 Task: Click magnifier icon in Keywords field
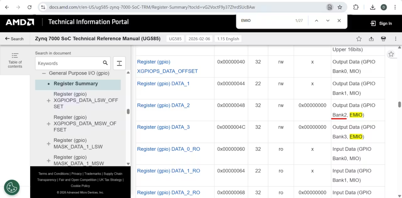point(105,63)
